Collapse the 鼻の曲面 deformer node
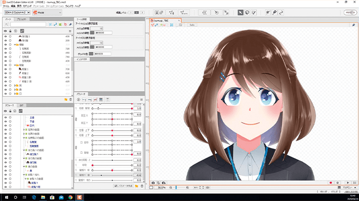Screen dimensions: 359x201 pyautogui.click(x=24, y=166)
